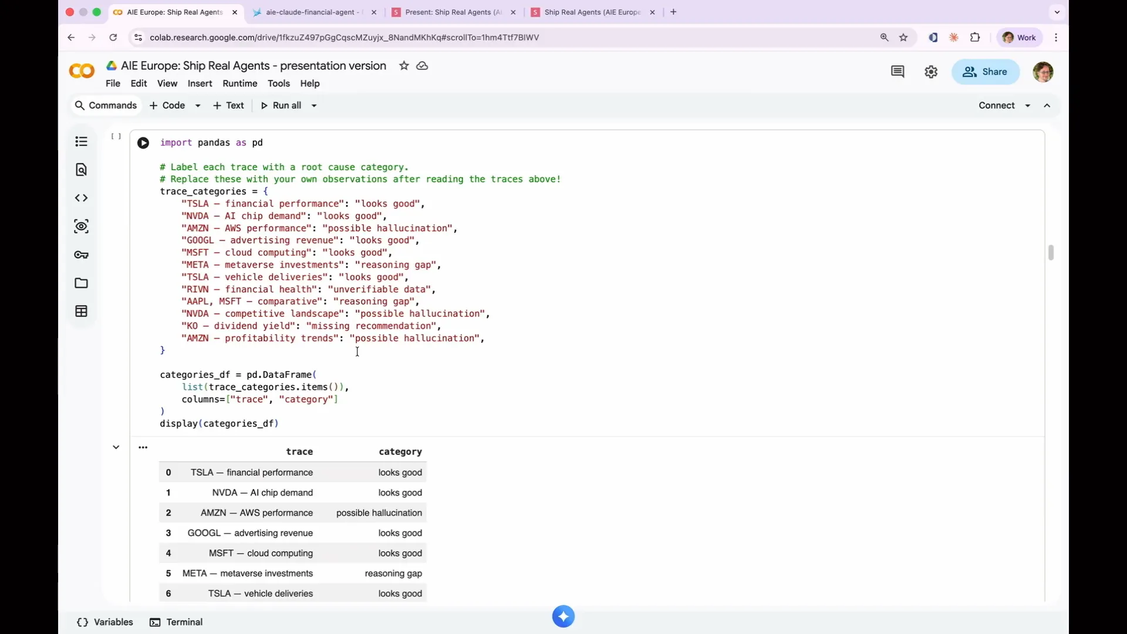
Task: Click the 'possible hallucination' table cell
Action: pos(379,513)
